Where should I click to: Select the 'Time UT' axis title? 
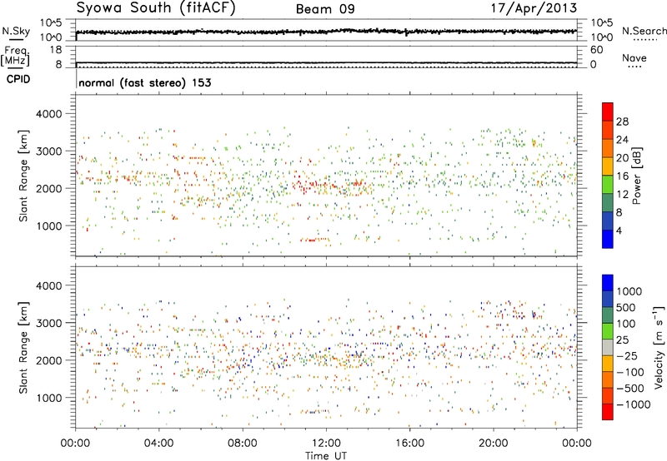point(326,455)
